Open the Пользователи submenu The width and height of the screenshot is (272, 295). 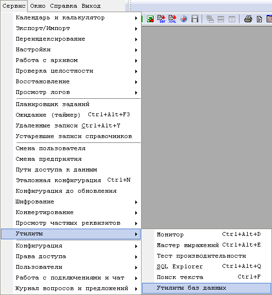tap(71, 267)
